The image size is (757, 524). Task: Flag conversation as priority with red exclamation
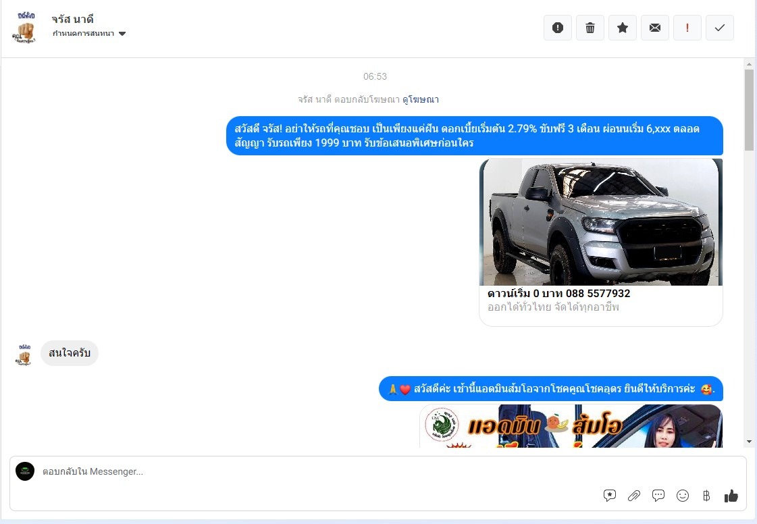687,28
